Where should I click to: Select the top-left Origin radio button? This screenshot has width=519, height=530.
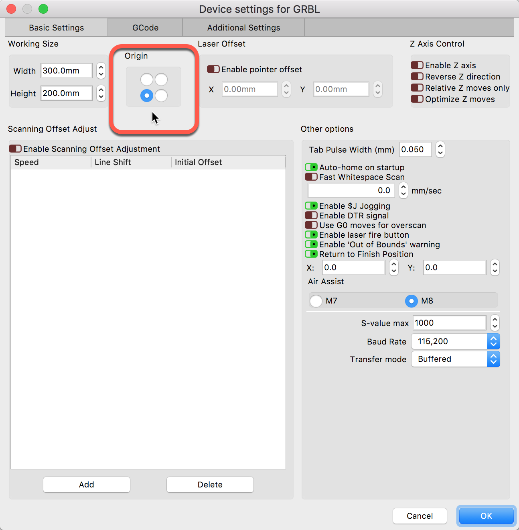tap(147, 79)
